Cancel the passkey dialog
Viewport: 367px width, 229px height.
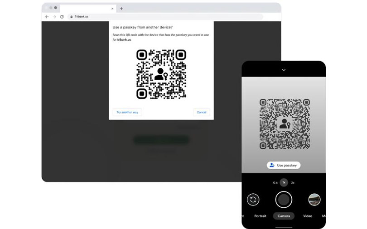coord(202,112)
